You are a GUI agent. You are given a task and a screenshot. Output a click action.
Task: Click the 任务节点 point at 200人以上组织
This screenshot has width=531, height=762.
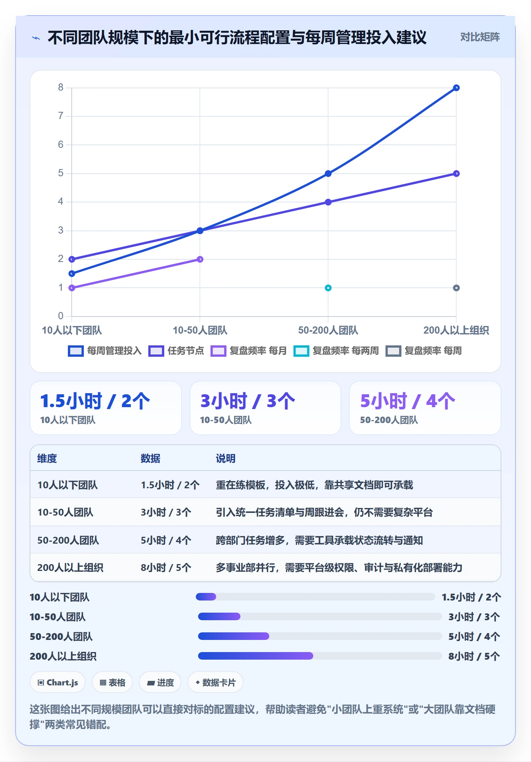[x=456, y=174]
